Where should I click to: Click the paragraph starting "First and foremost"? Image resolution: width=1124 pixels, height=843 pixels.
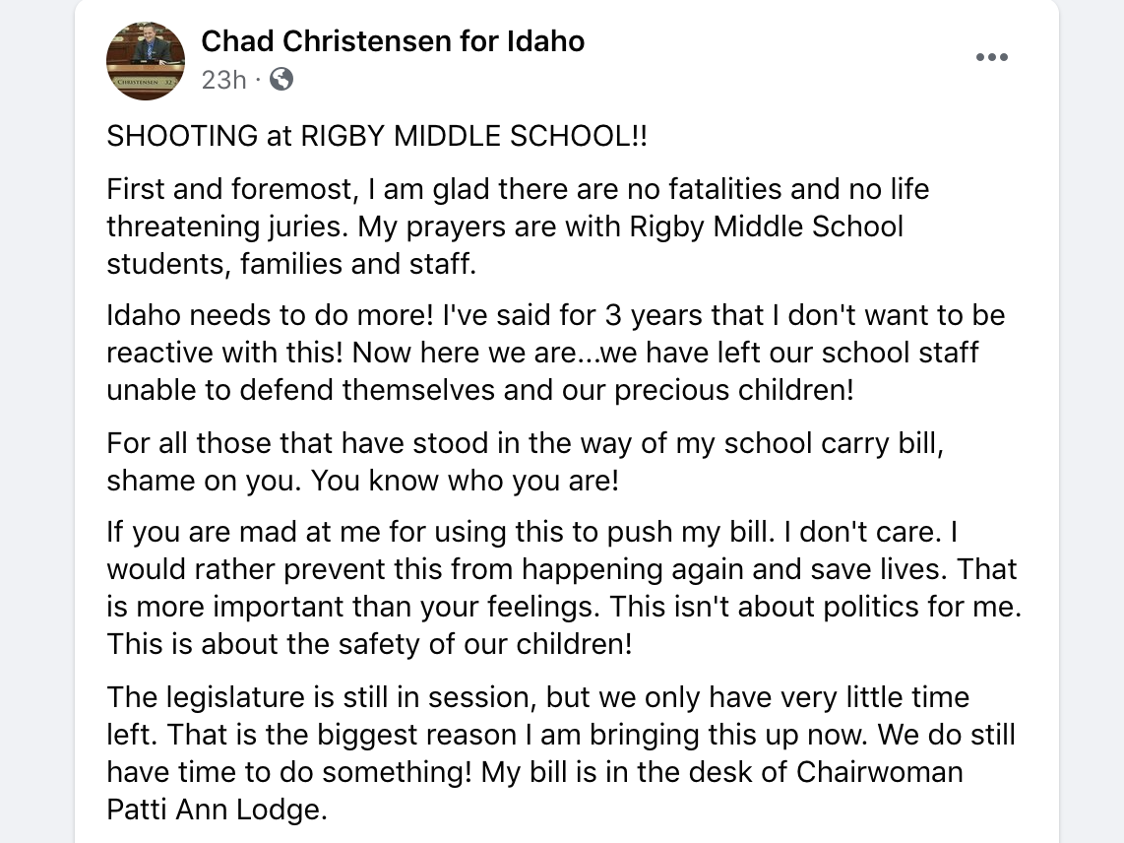point(295,188)
